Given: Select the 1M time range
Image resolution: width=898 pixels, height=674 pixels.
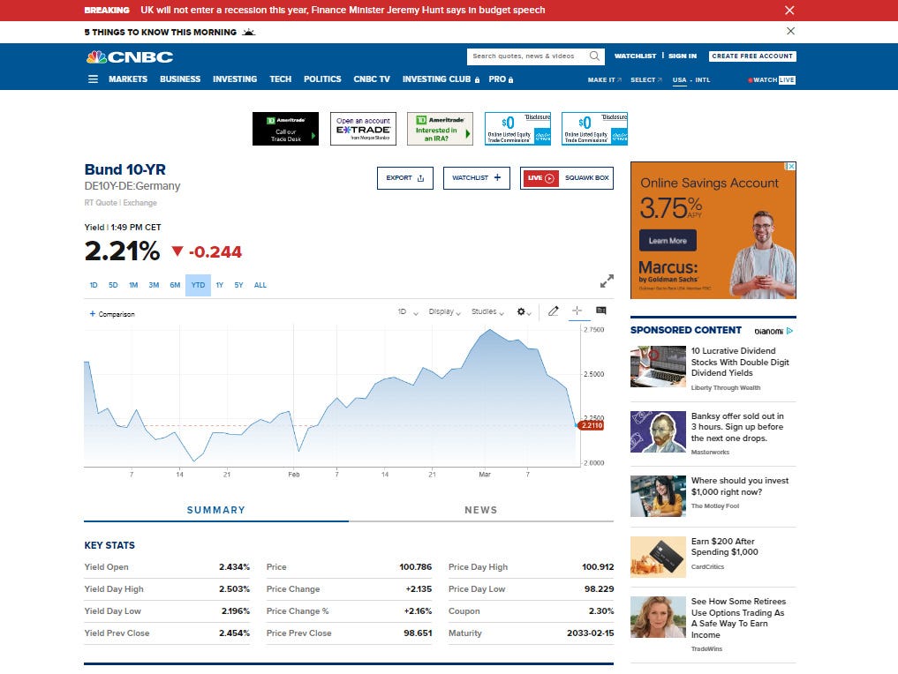Looking at the screenshot, I should (x=133, y=285).
